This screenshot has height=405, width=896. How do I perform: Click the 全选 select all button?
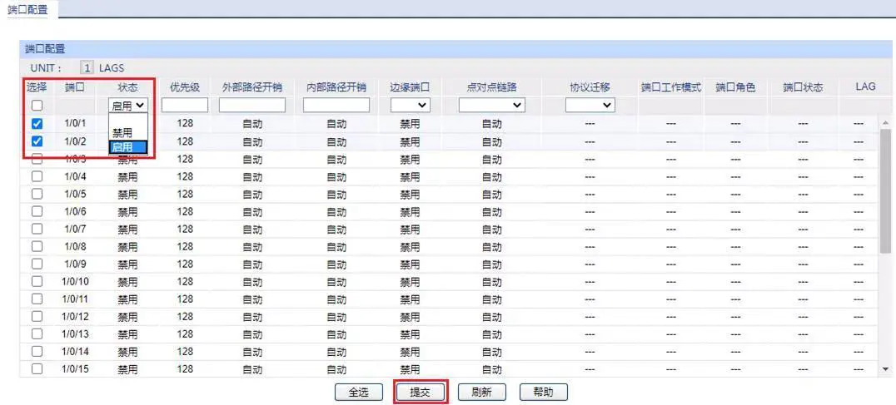(357, 392)
